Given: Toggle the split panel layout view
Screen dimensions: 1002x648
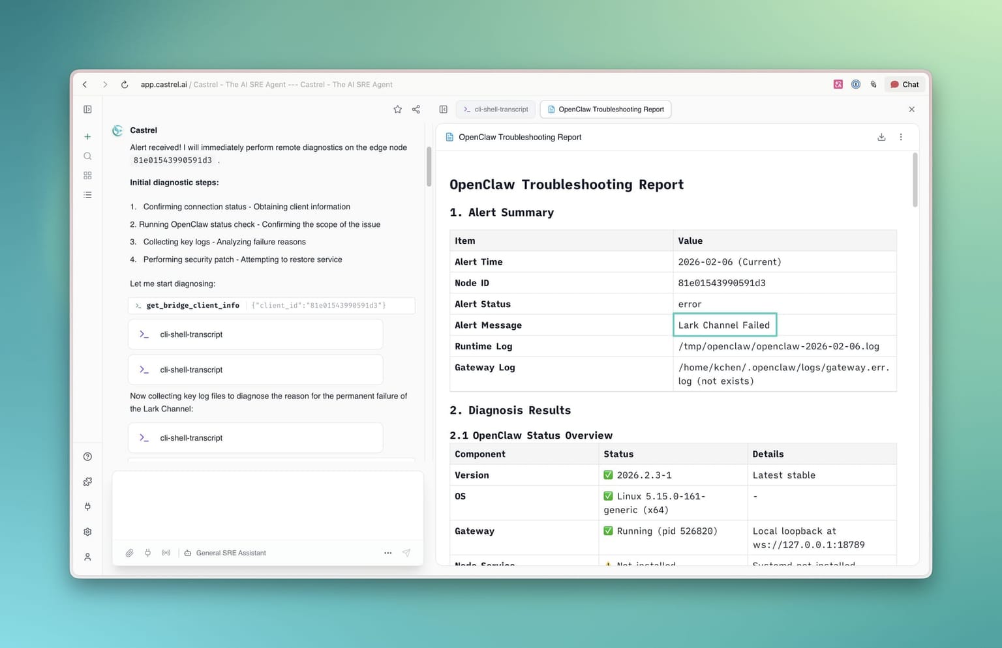Looking at the screenshot, I should (443, 110).
